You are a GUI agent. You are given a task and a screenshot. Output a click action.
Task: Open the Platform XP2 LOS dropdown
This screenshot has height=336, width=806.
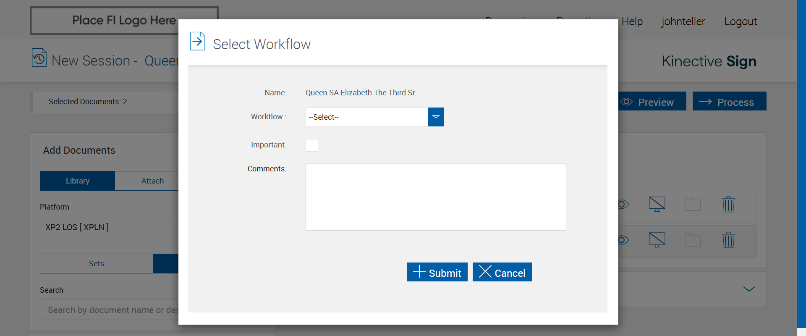109,227
